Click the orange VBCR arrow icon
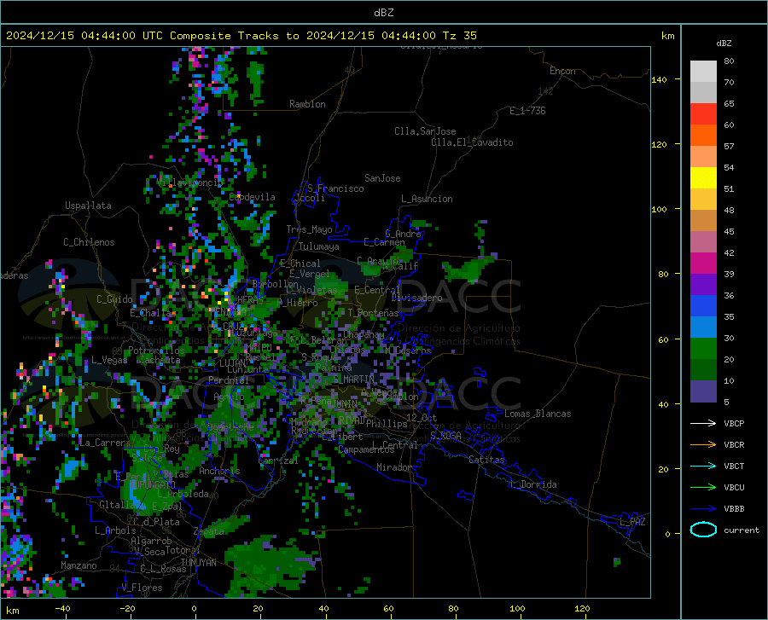Screen dimensions: 768x620 [x=703, y=445]
